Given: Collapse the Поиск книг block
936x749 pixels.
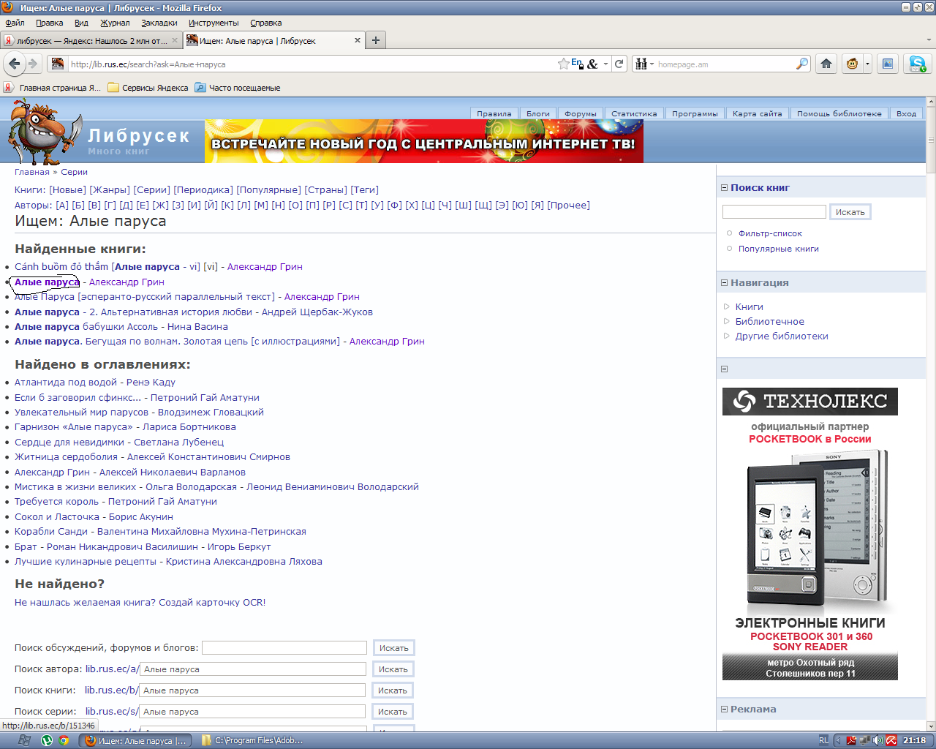Looking at the screenshot, I should pos(724,188).
